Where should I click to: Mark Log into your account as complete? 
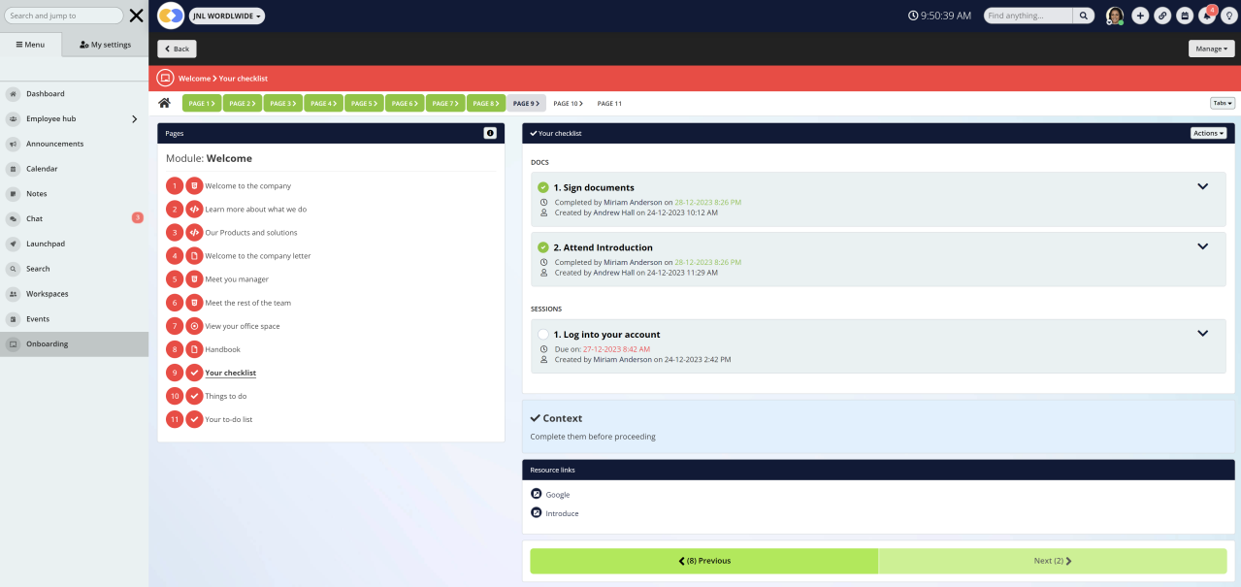pyautogui.click(x=543, y=335)
